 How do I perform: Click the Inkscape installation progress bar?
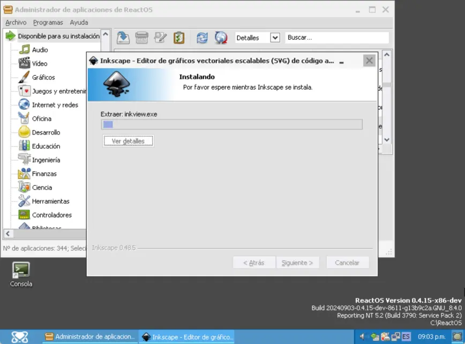(231, 124)
